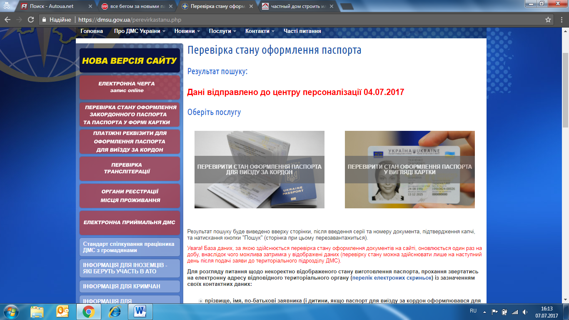The width and height of the screenshot is (569, 320).
Task: Expand the "Контакти" dropdown menu
Action: coord(260,31)
